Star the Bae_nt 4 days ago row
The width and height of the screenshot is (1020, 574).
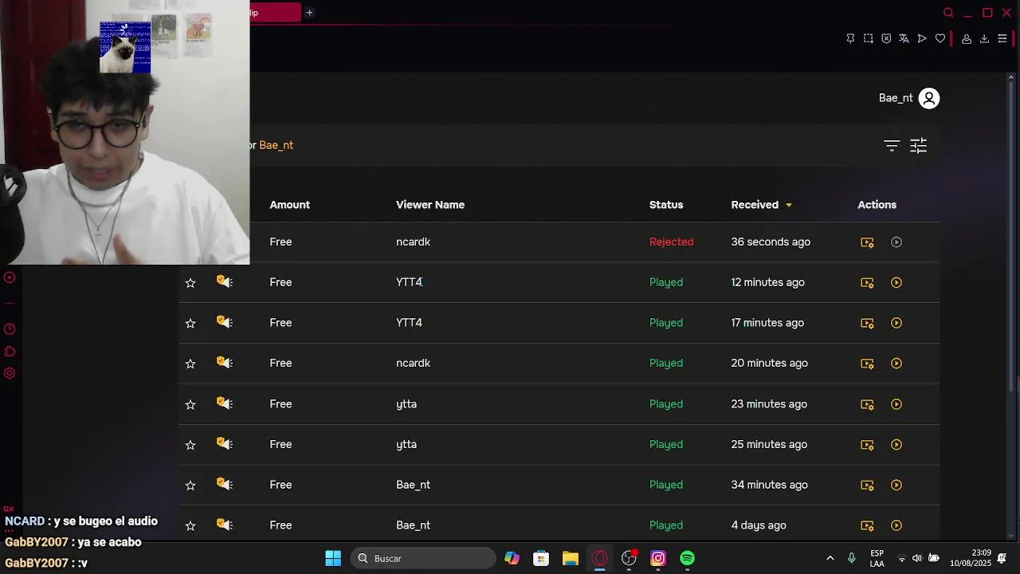tap(190, 525)
